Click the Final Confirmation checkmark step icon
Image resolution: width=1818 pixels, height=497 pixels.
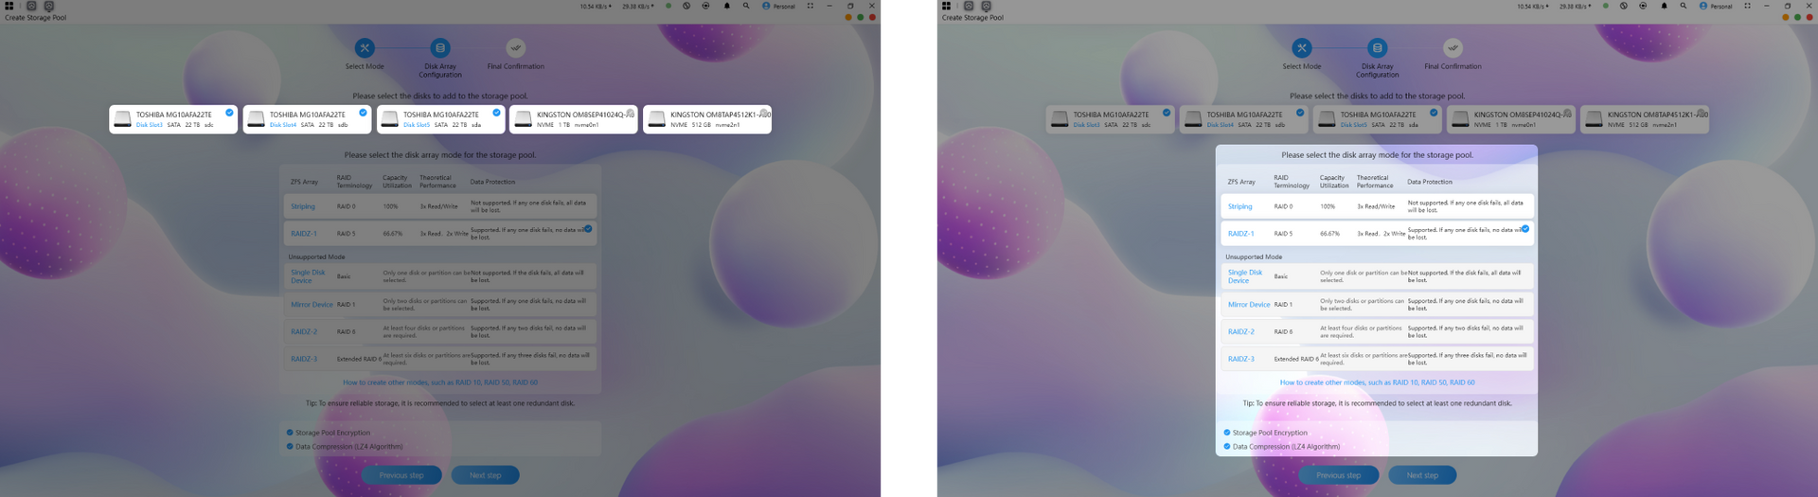[1453, 48]
